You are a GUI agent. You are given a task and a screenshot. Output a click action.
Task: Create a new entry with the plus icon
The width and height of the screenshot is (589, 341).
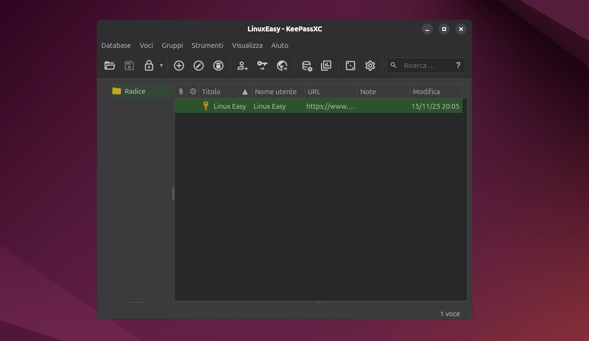coord(179,66)
